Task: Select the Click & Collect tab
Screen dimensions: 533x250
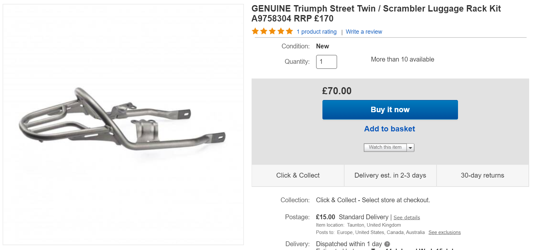Action: (298, 175)
